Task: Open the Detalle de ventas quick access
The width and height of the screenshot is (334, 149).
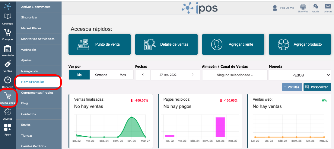Action: 166,44
